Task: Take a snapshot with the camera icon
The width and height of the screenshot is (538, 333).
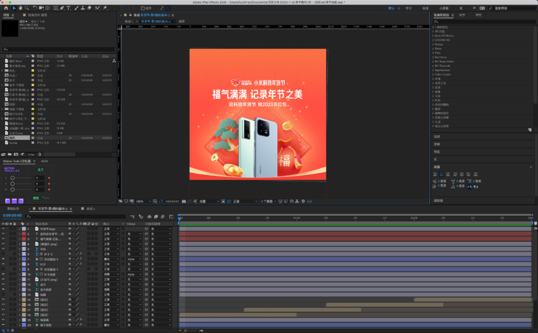Action: click(184, 201)
